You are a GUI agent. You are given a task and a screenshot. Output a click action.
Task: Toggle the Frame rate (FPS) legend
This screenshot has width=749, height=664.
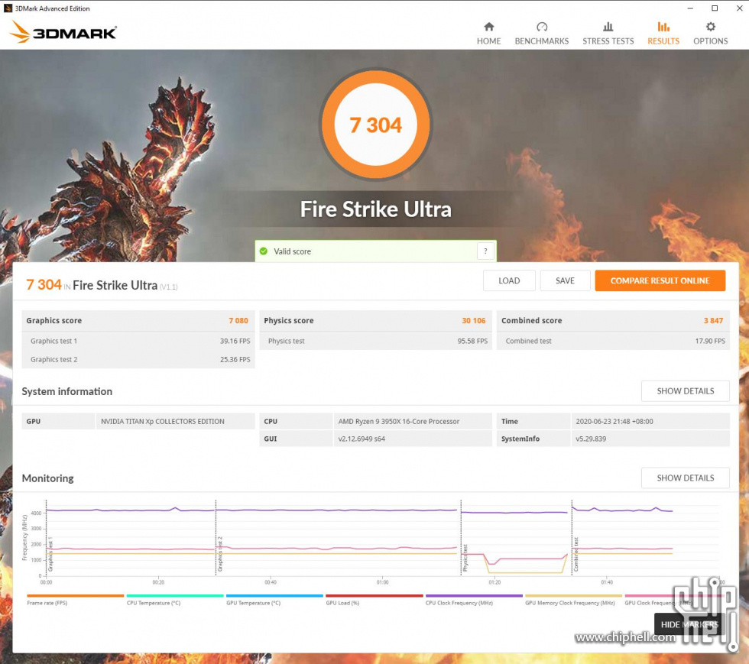pos(76,600)
